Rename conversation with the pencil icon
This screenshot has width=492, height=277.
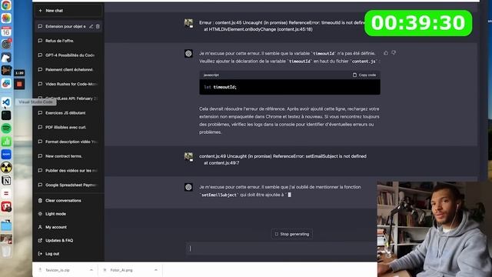[91, 26]
